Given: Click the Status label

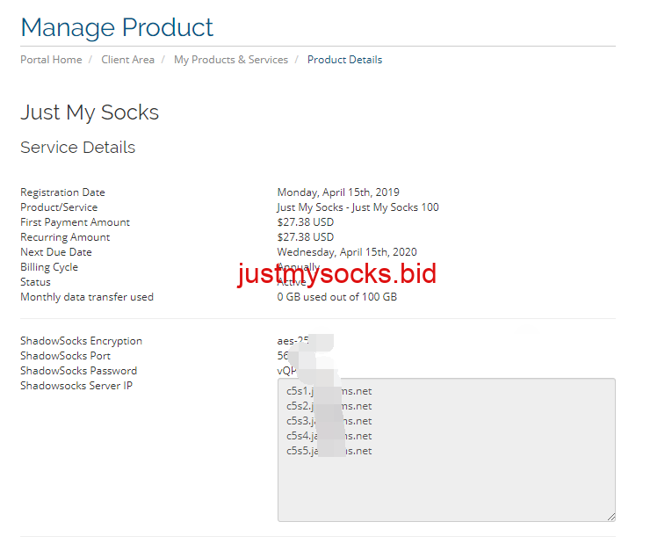Looking at the screenshot, I should (x=35, y=282).
